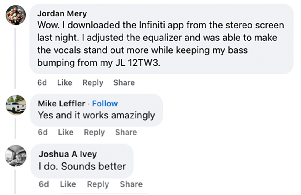Open Joshua A Ivey's profile name link
Screen dimensions: 301x195
coord(68,154)
